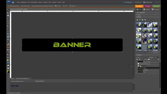Viewport: 167px width, 94px height.
Task: Open the Verteilen dropdown in options bar
Action: coord(73,6)
